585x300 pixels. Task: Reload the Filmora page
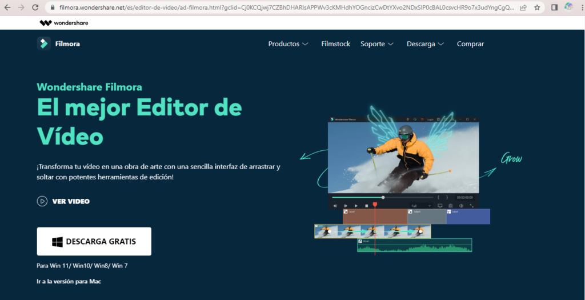35,7
